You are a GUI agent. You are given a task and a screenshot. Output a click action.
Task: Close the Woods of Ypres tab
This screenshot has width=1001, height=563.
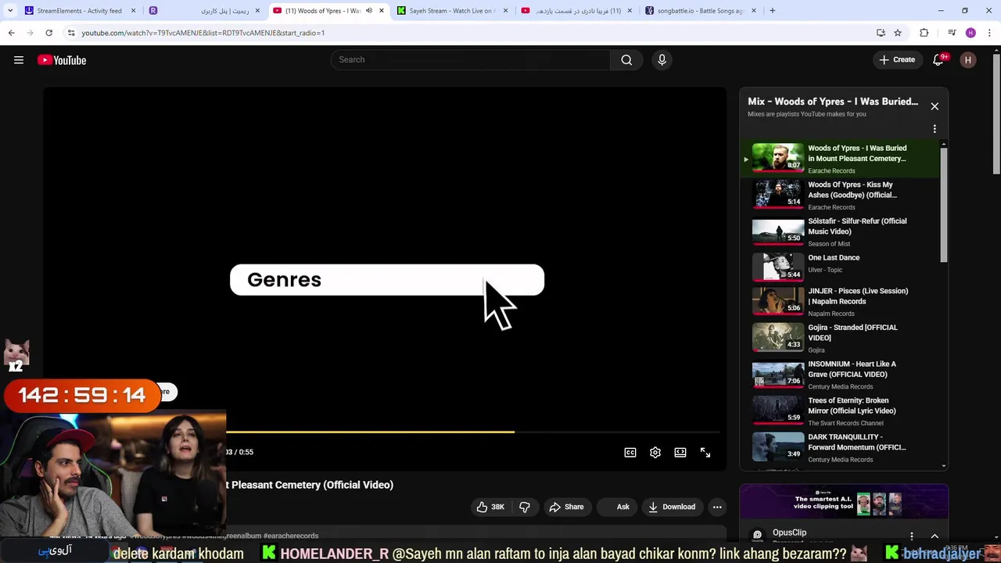coord(382,11)
